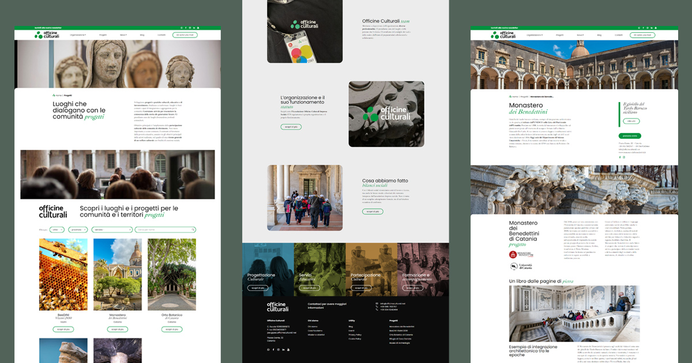Click the Università di Catania logo
692x363 pixels.
pos(521,266)
